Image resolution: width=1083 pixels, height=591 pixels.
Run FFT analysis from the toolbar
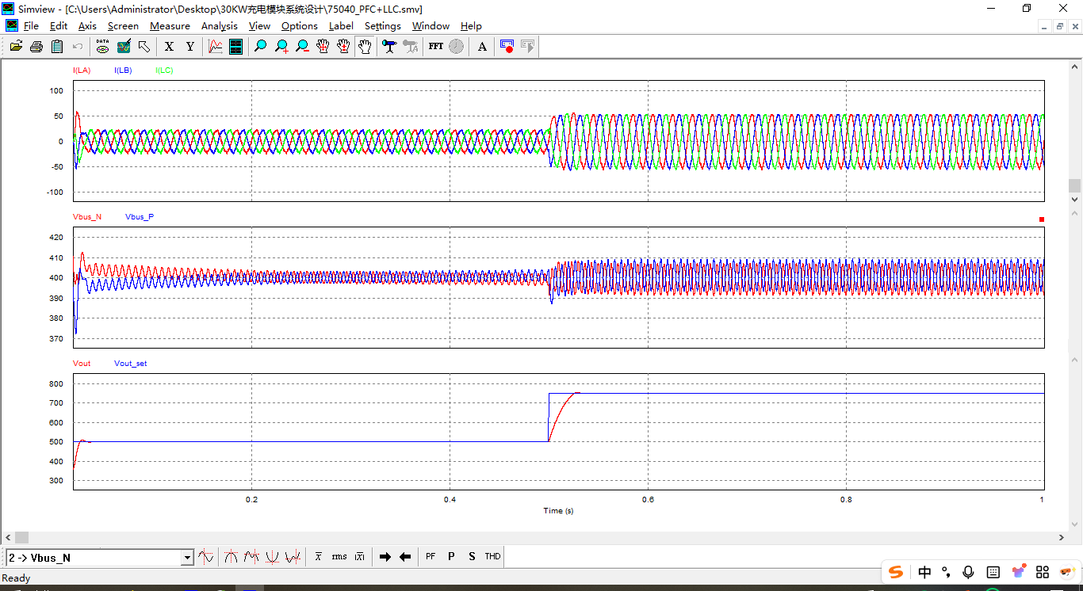point(436,47)
